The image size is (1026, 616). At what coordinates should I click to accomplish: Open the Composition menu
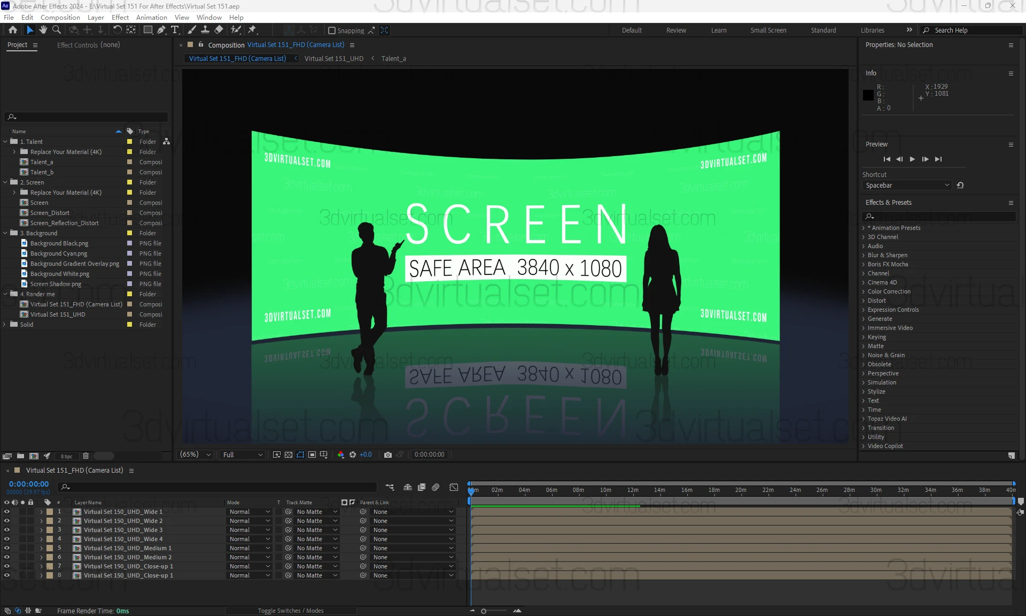tap(60, 17)
